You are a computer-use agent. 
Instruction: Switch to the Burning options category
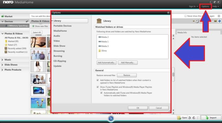coord(58,56)
